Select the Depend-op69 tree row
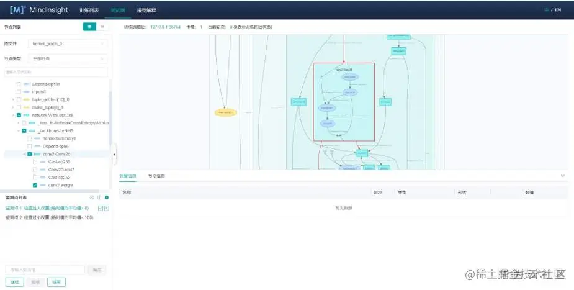The width and height of the screenshot is (574, 290). tap(56, 147)
